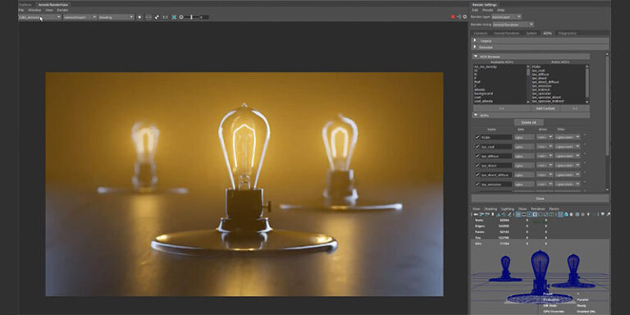Click the gear settings icon in RenderView
Image resolution: width=630 pixels, height=315 pixels.
pos(465,16)
